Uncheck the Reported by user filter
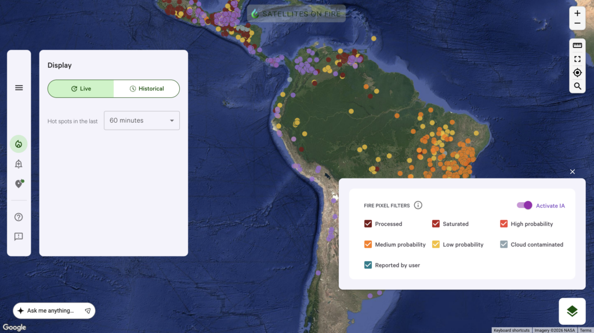 (x=368, y=265)
